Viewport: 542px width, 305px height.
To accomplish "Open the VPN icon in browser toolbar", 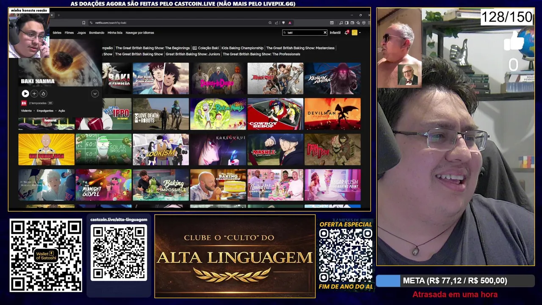I will [364, 23].
